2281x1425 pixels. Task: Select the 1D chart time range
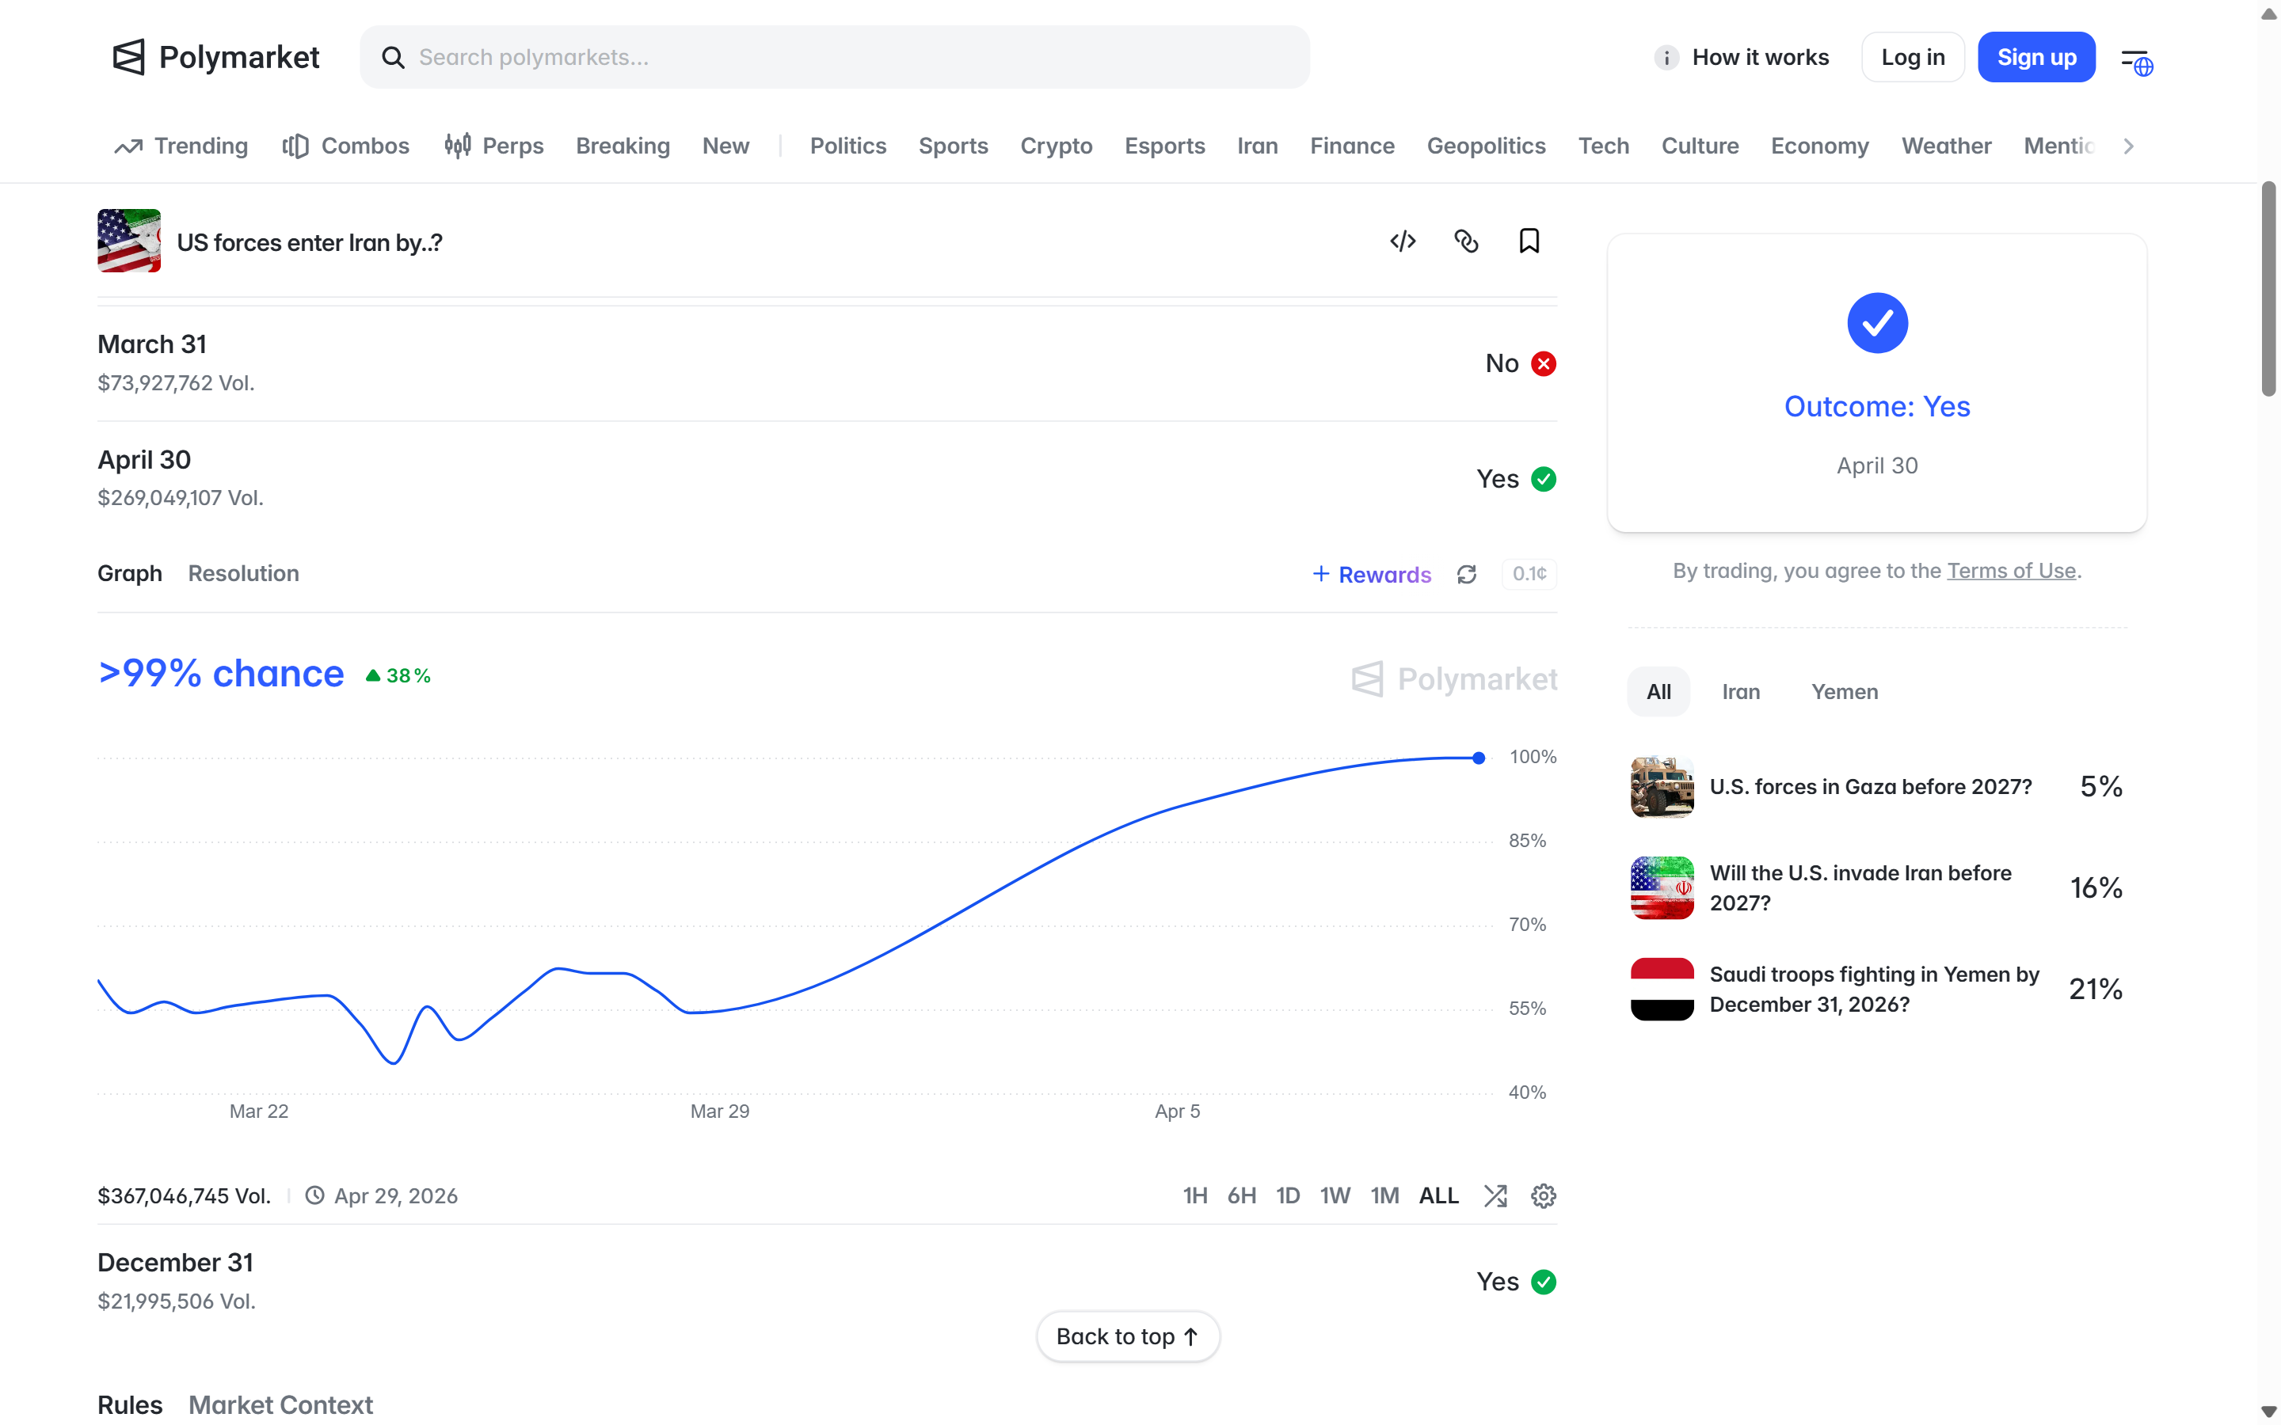(x=1288, y=1196)
